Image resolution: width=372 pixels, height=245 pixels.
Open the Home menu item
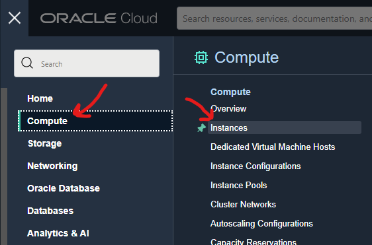[40, 98]
